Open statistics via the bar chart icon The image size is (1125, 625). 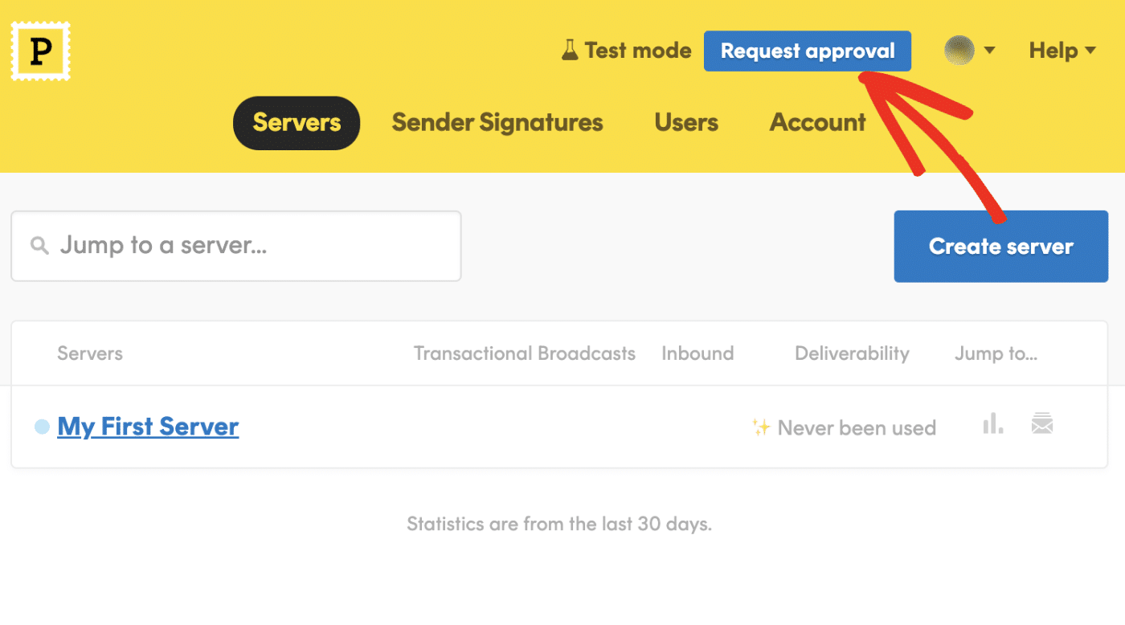(992, 424)
